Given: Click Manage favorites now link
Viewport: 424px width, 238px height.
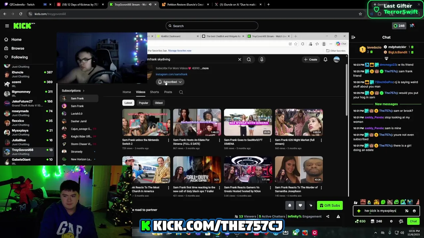Looking at the screenshot, I should [x=180, y=51].
